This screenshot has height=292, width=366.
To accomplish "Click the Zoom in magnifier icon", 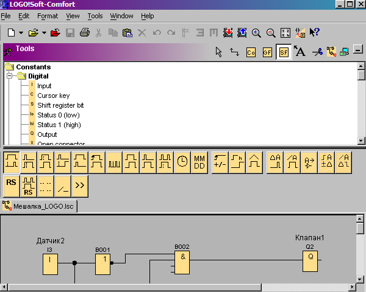I will coord(256,33).
